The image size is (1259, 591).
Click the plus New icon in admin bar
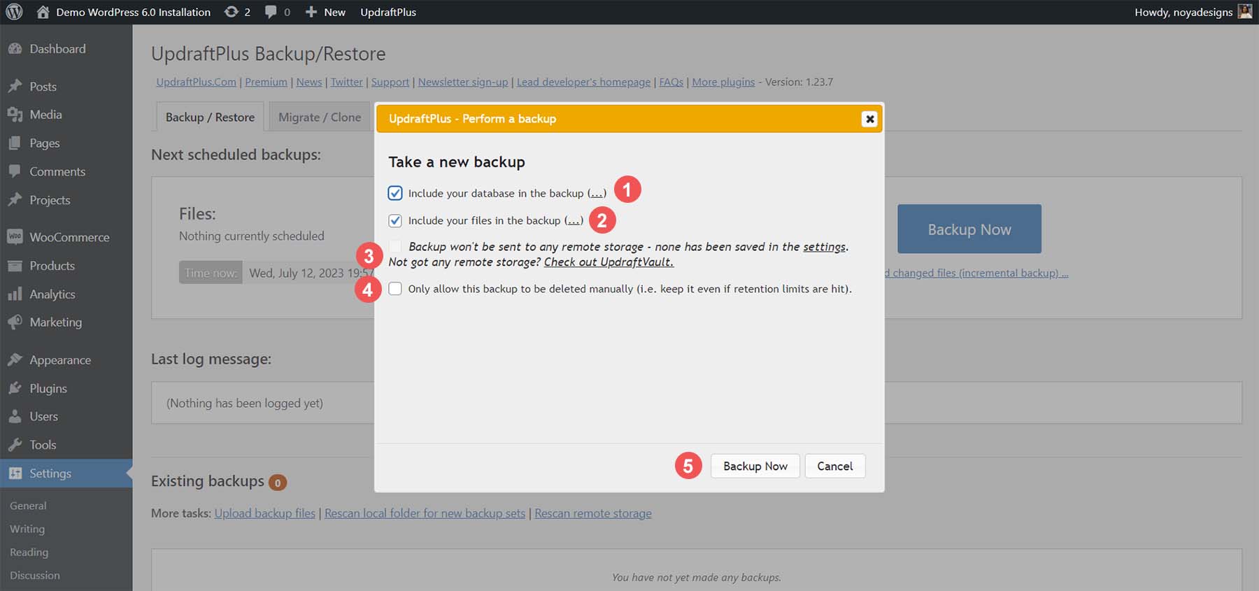[x=311, y=12]
